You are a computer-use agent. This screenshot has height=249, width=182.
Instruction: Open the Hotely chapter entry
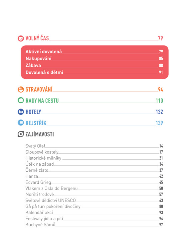point(33,112)
